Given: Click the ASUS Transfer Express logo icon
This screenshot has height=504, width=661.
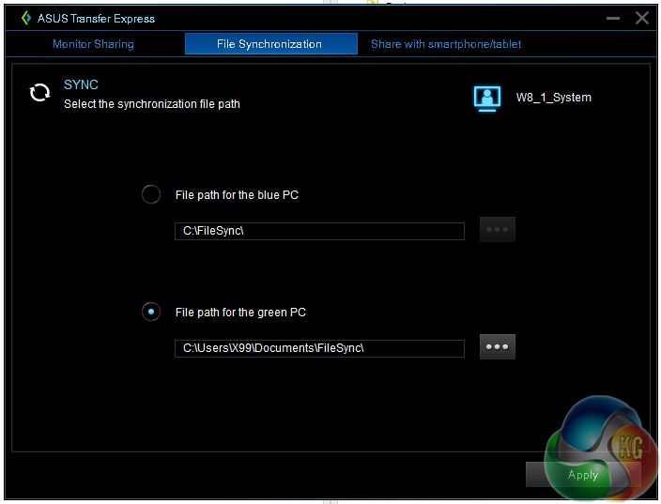Looking at the screenshot, I should 26,18.
